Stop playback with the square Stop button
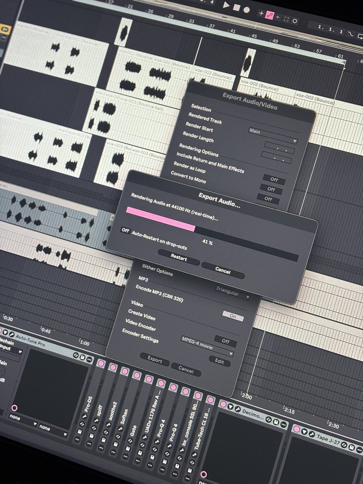This screenshot has height=484, width=363. coord(237,7)
